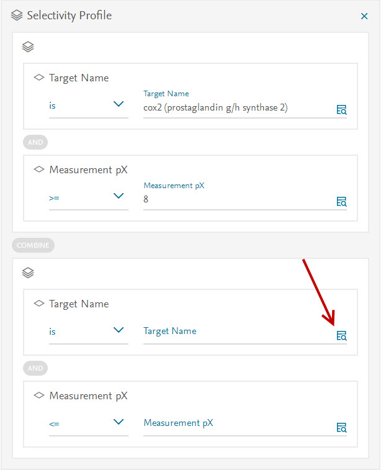Image resolution: width=381 pixels, height=470 pixels.
Task: Open lookup for empty Measurement pX field
Action: pos(341,427)
